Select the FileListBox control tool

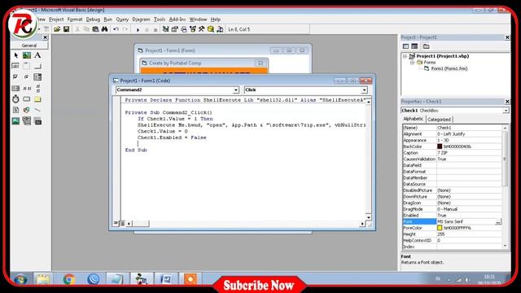click(x=16, y=110)
